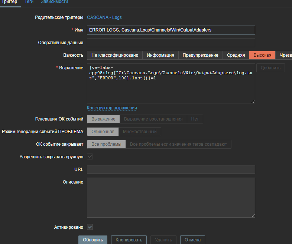Click the Клонировать button
The height and width of the screenshot is (244, 292).
(x=129, y=240)
